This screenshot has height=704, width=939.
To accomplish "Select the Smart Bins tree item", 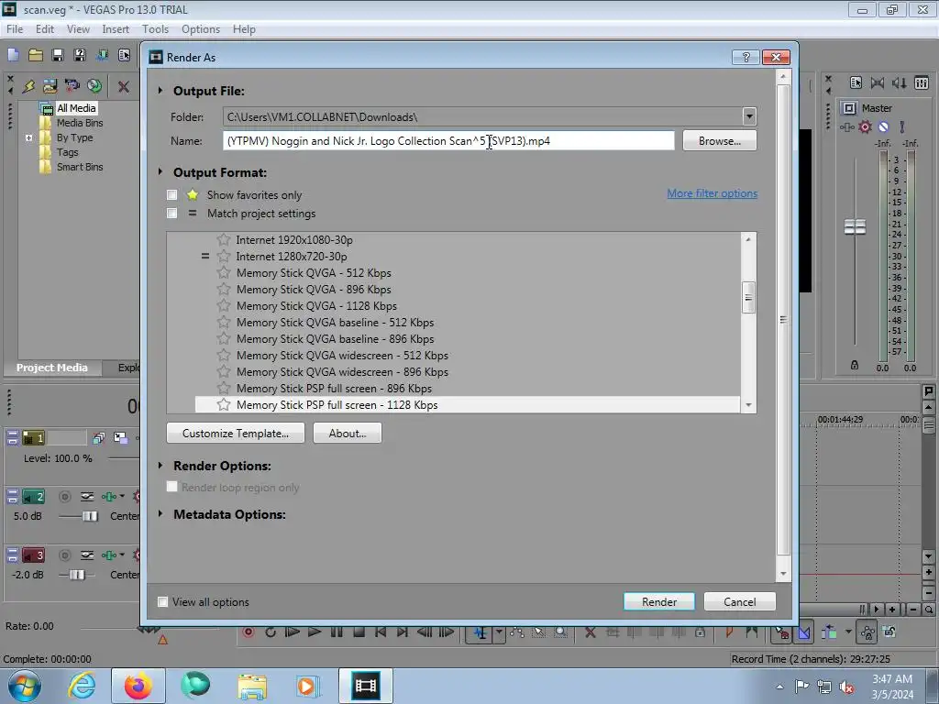I will pyautogui.click(x=80, y=167).
